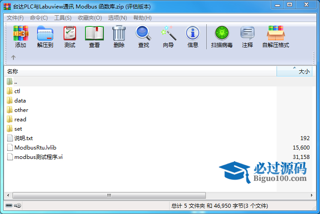Click the 删除 (Delete) trash icon

coord(119,33)
